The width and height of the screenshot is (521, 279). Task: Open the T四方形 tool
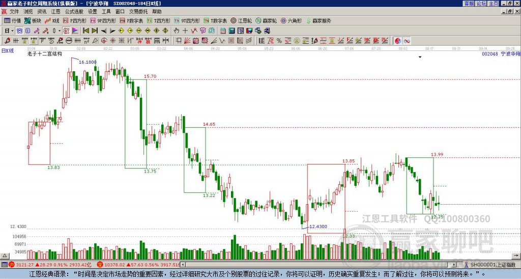pyautogui.click(x=159, y=20)
